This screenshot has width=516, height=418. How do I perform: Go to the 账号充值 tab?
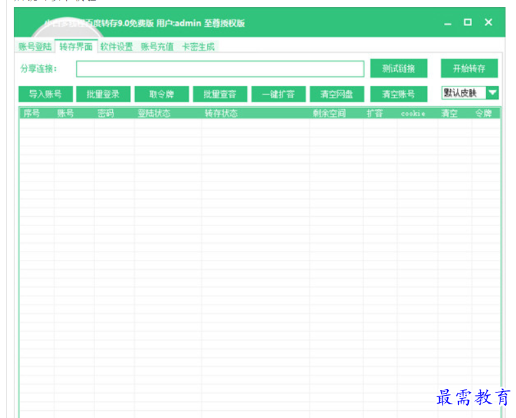coord(157,47)
